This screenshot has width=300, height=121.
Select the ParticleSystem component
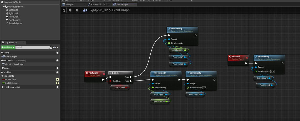(x=15, y=24)
